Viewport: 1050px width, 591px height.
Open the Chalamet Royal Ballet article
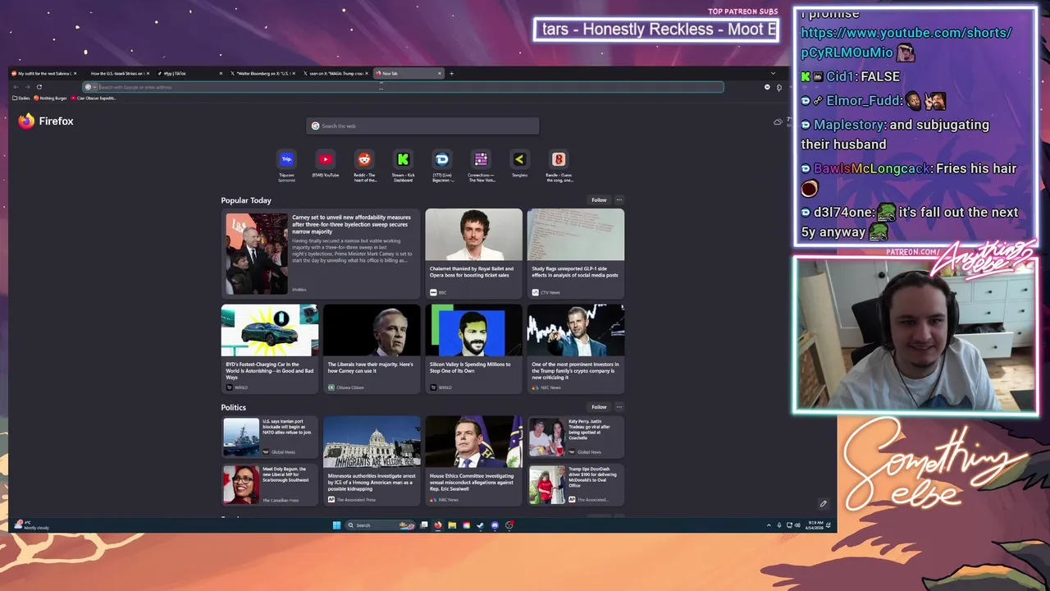(473, 252)
